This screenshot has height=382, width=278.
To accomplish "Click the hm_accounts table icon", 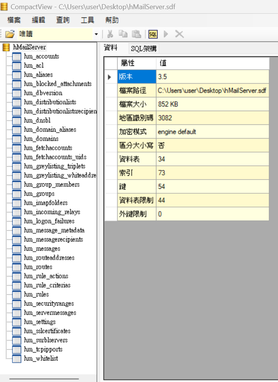I will coord(16,56).
